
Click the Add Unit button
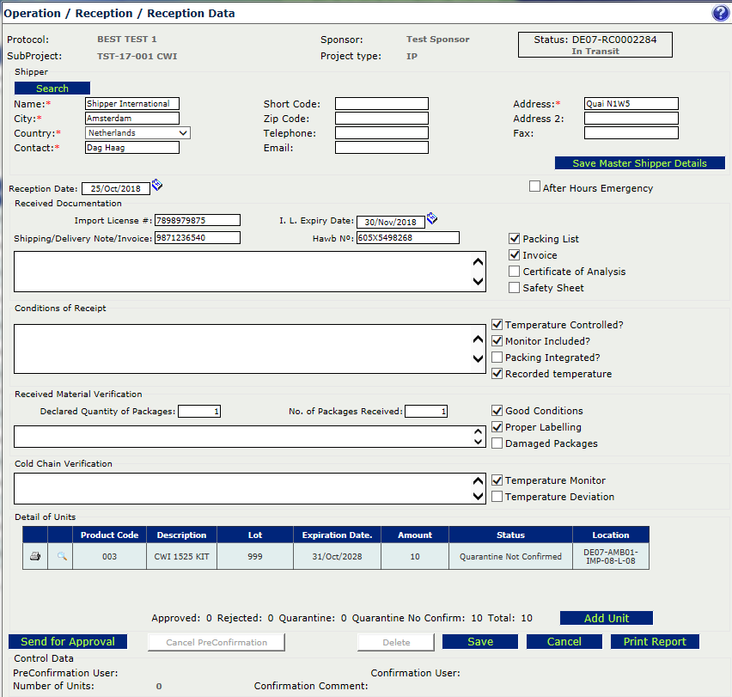(x=607, y=618)
